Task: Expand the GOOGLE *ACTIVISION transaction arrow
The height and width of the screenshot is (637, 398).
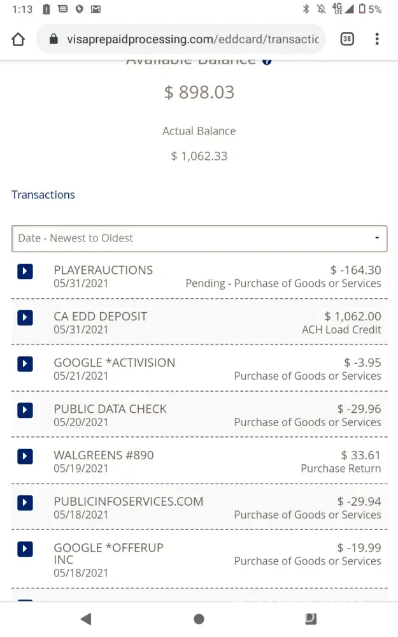Action: [25, 364]
